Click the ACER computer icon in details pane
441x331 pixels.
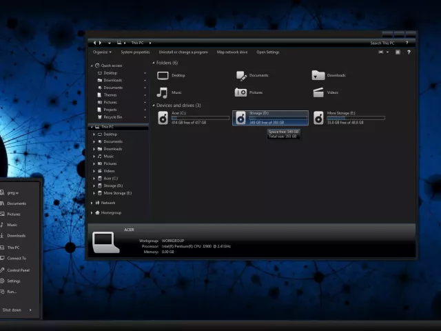105,242
